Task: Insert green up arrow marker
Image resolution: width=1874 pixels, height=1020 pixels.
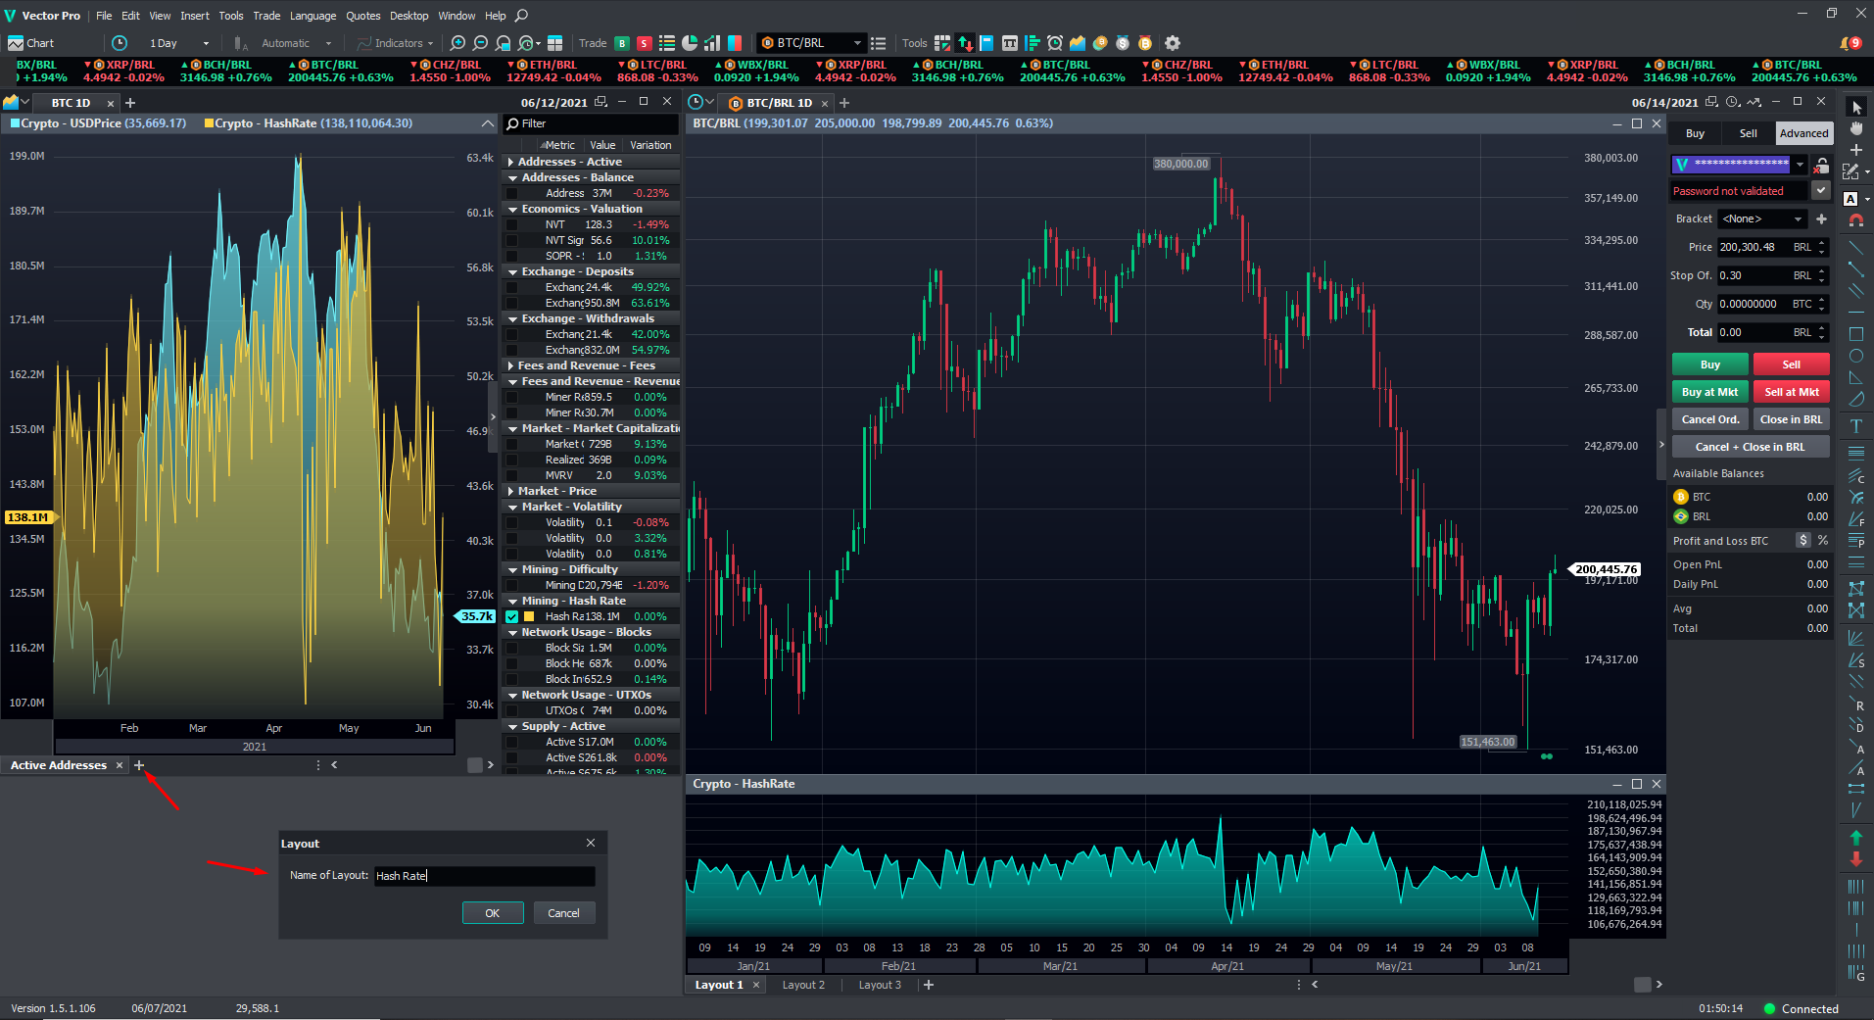Action: click(x=1855, y=838)
